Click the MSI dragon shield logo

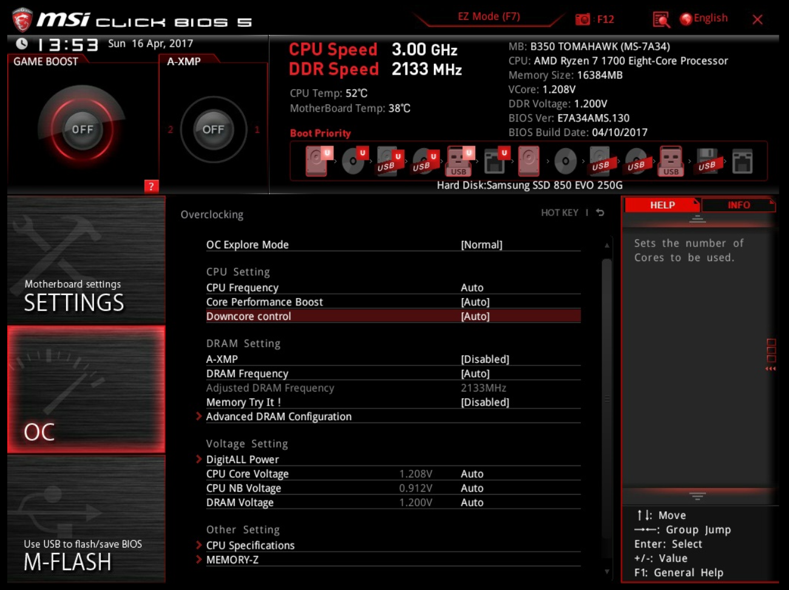coord(22,19)
